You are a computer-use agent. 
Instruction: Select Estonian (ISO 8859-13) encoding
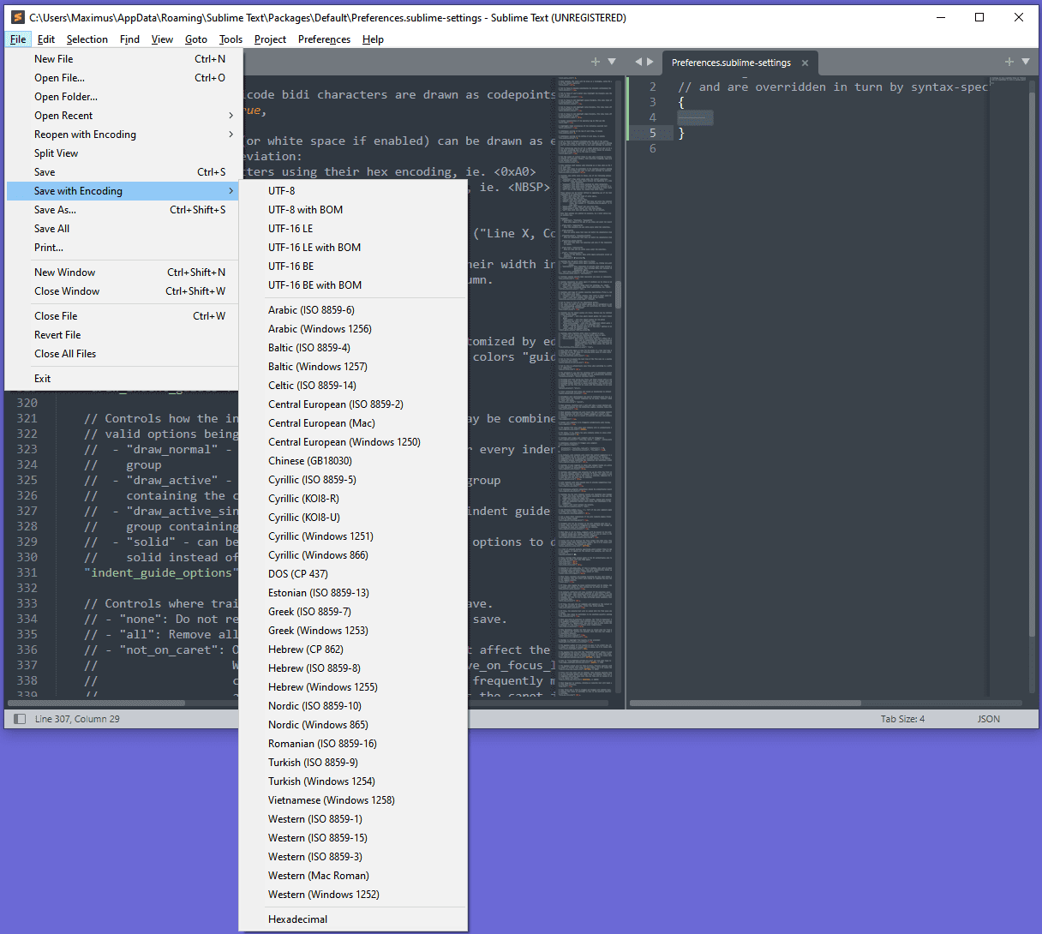353,593
